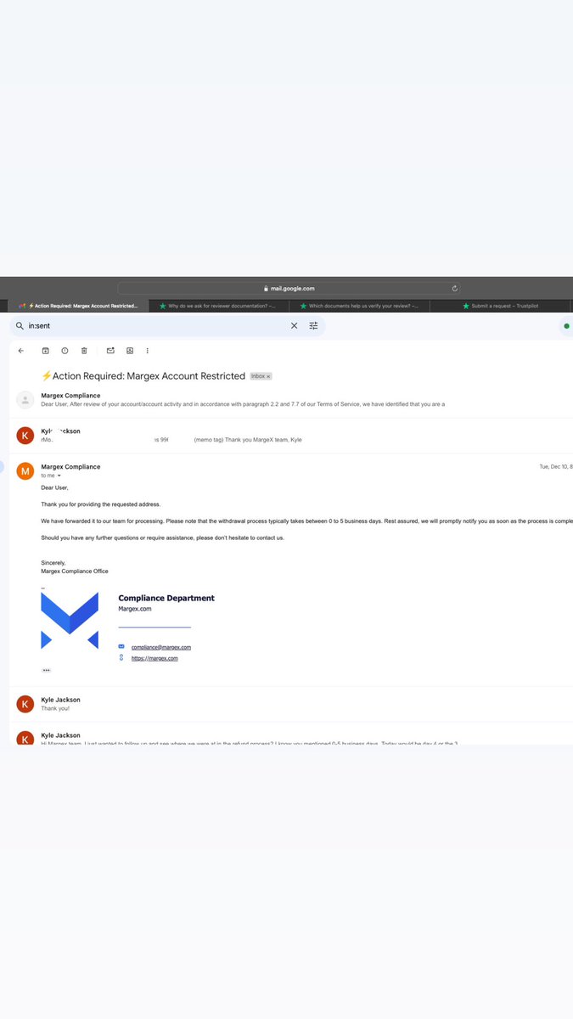Delete this conversation with trash icon
Image resolution: width=573 pixels, height=1019 pixels.
click(84, 351)
